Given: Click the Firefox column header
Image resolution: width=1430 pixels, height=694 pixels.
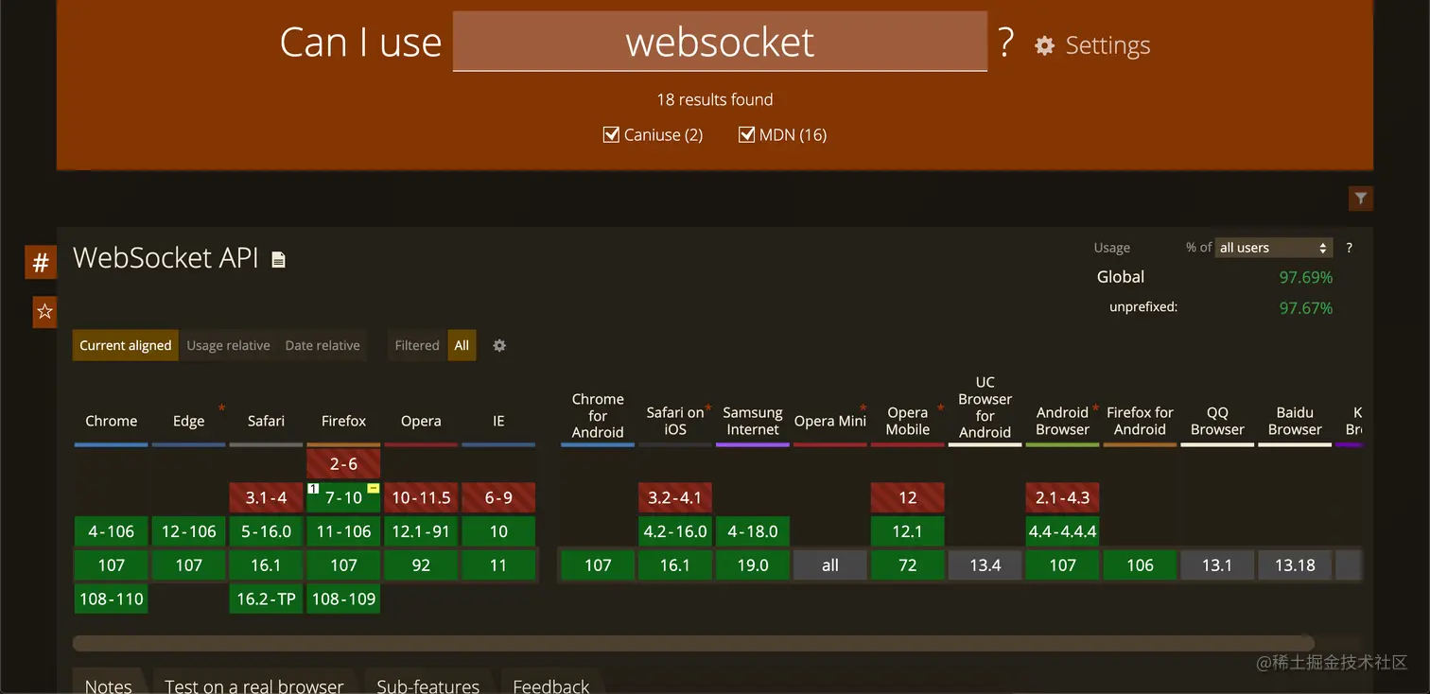Looking at the screenshot, I should tap(343, 421).
